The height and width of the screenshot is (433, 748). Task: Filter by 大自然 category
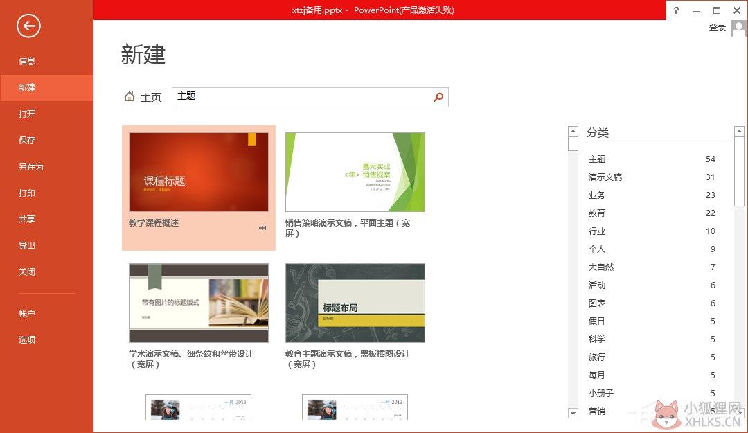652,267
